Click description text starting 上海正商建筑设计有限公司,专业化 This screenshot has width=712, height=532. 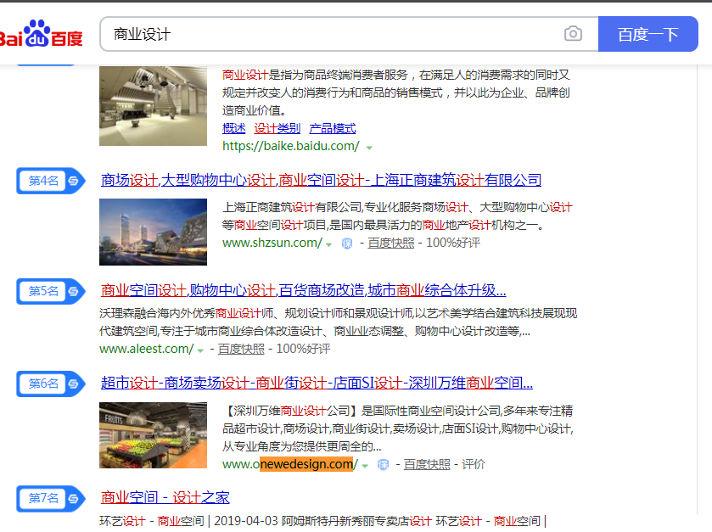pos(397,216)
